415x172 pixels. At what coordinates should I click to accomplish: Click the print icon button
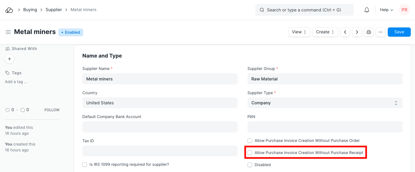[x=369, y=32]
